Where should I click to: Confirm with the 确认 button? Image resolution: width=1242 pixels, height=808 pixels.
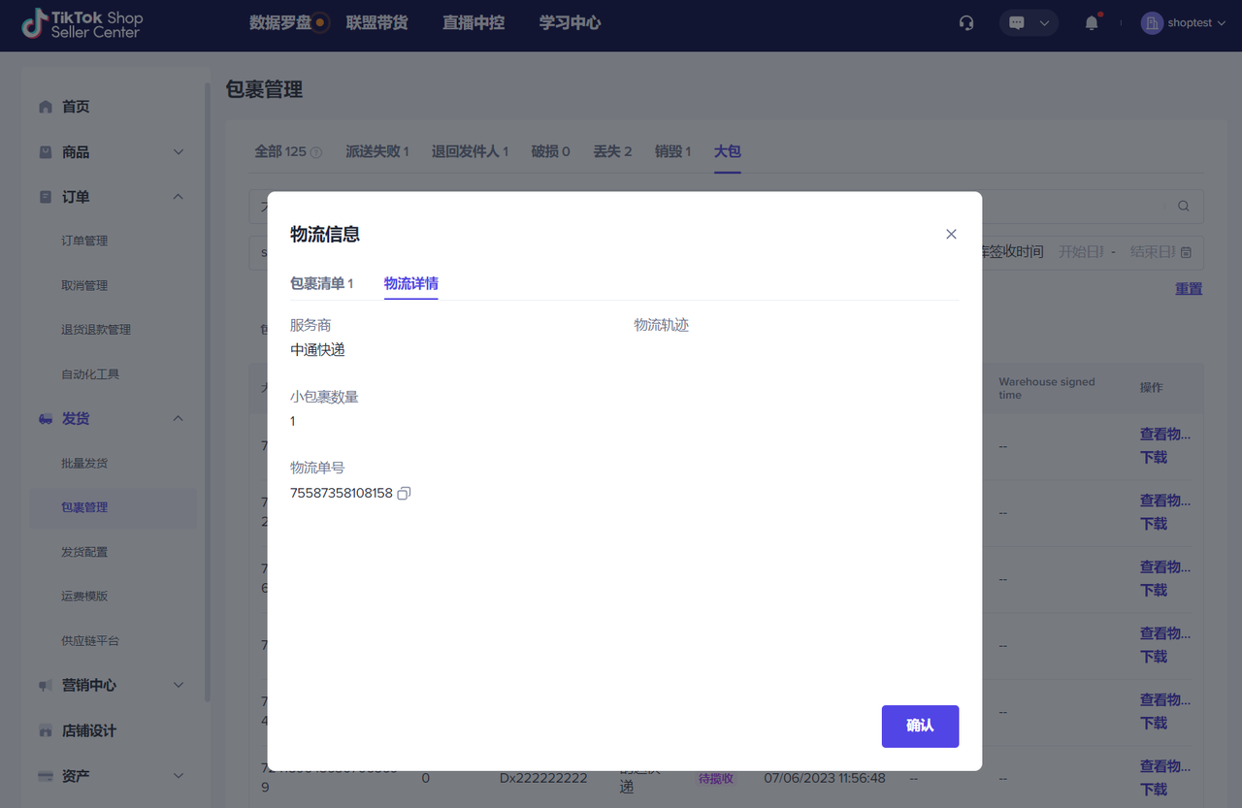pos(920,727)
